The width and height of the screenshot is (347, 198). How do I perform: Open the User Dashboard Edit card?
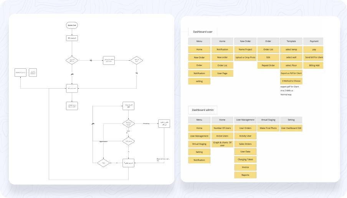coord(291,128)
